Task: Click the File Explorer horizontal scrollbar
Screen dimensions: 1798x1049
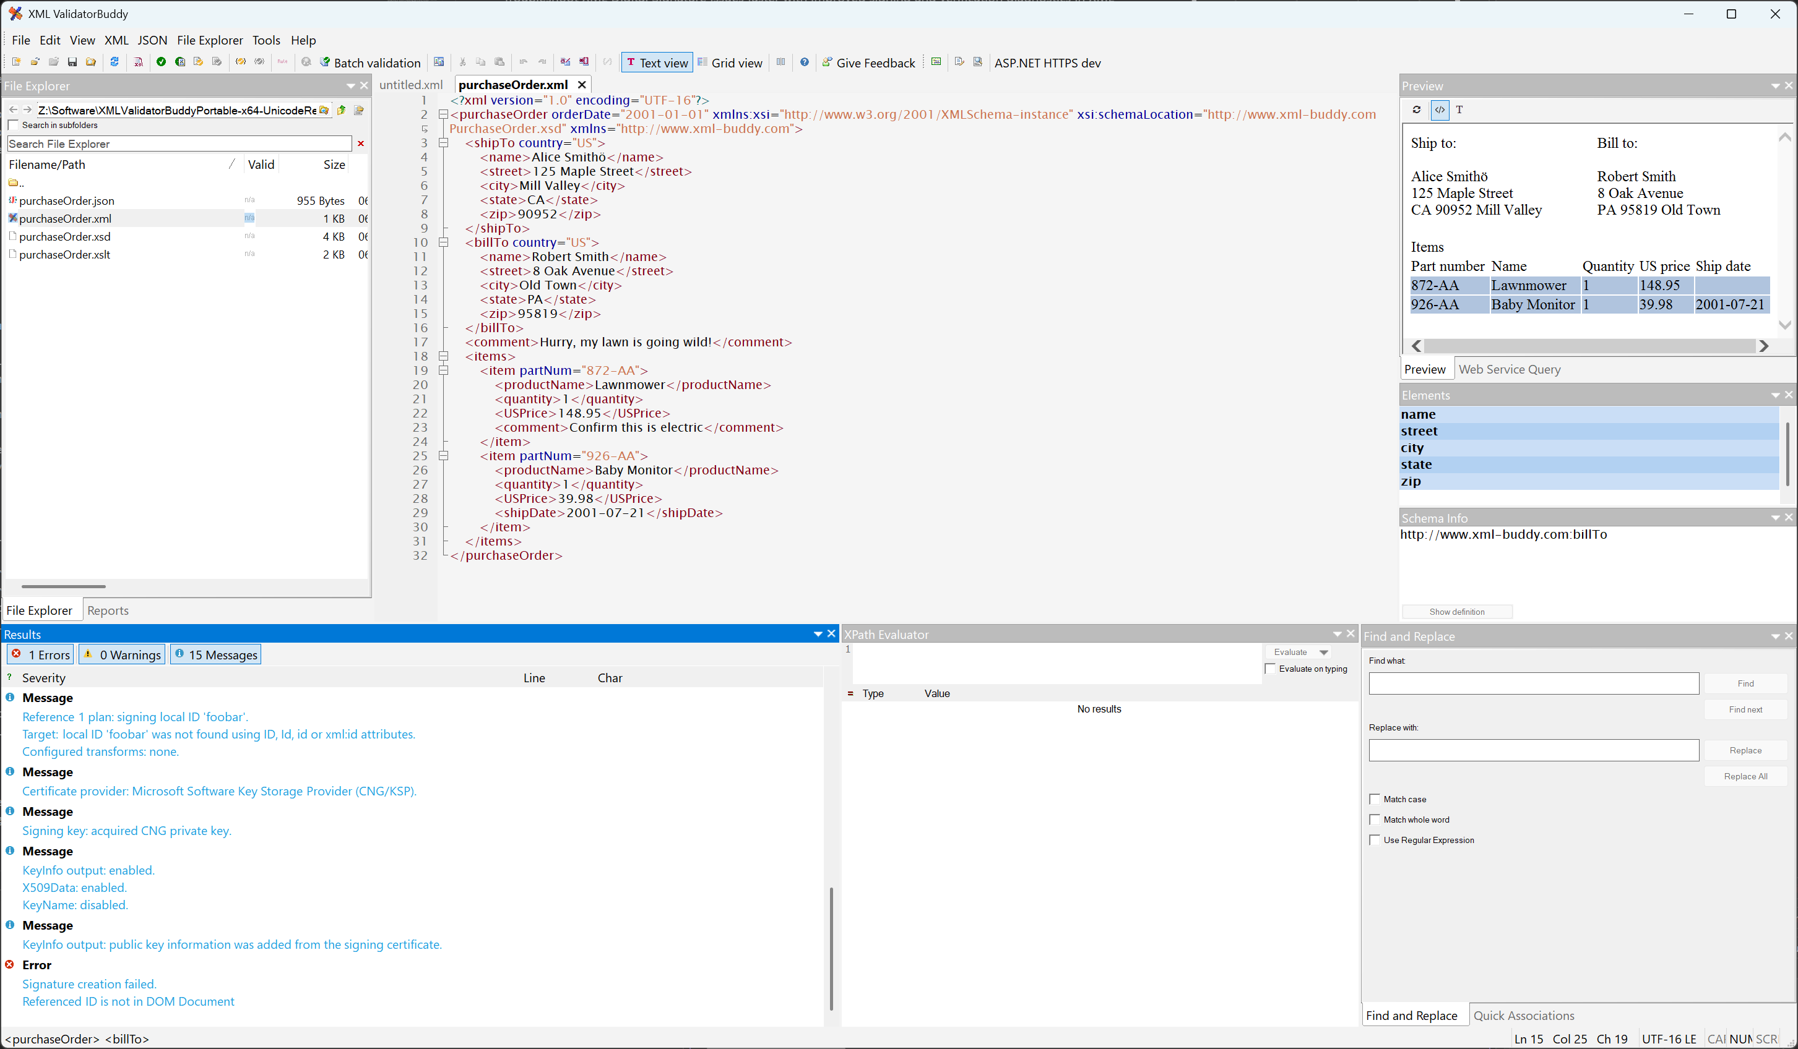Action: [64, 586]
